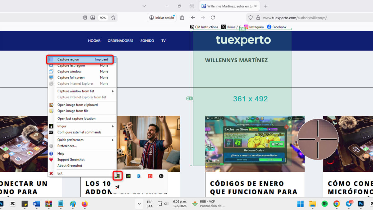Go to SONIDO nav section
373x210 pixels.
(147, 41)
